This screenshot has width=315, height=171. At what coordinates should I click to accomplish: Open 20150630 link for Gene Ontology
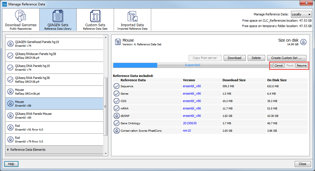pyautogui.click(x=190, y=123)
